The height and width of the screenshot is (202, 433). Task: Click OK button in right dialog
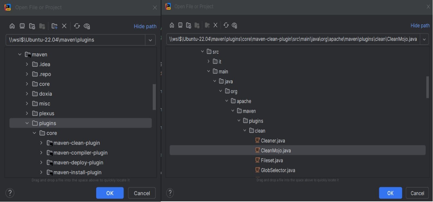coord(390,193)
